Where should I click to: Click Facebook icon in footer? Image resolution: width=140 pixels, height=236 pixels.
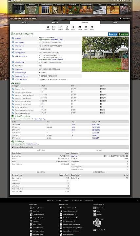94,208
